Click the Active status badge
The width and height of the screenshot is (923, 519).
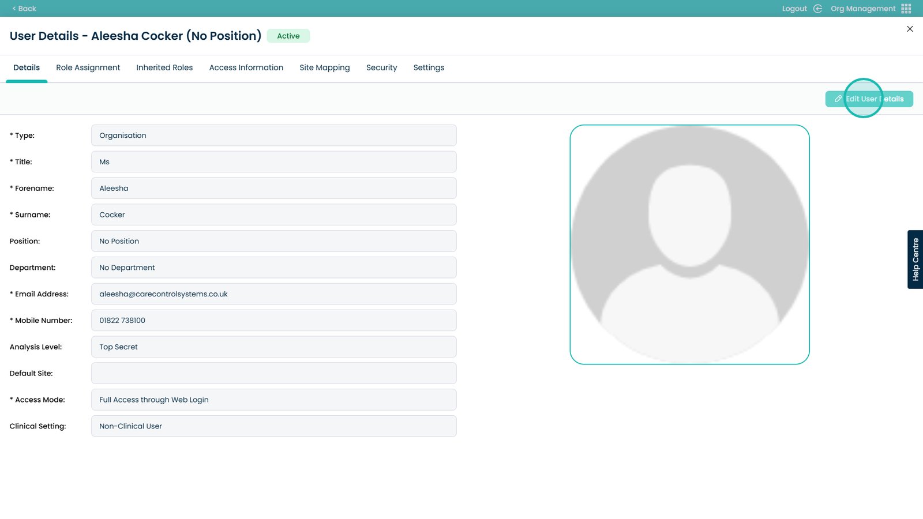[x=288, y=36]
